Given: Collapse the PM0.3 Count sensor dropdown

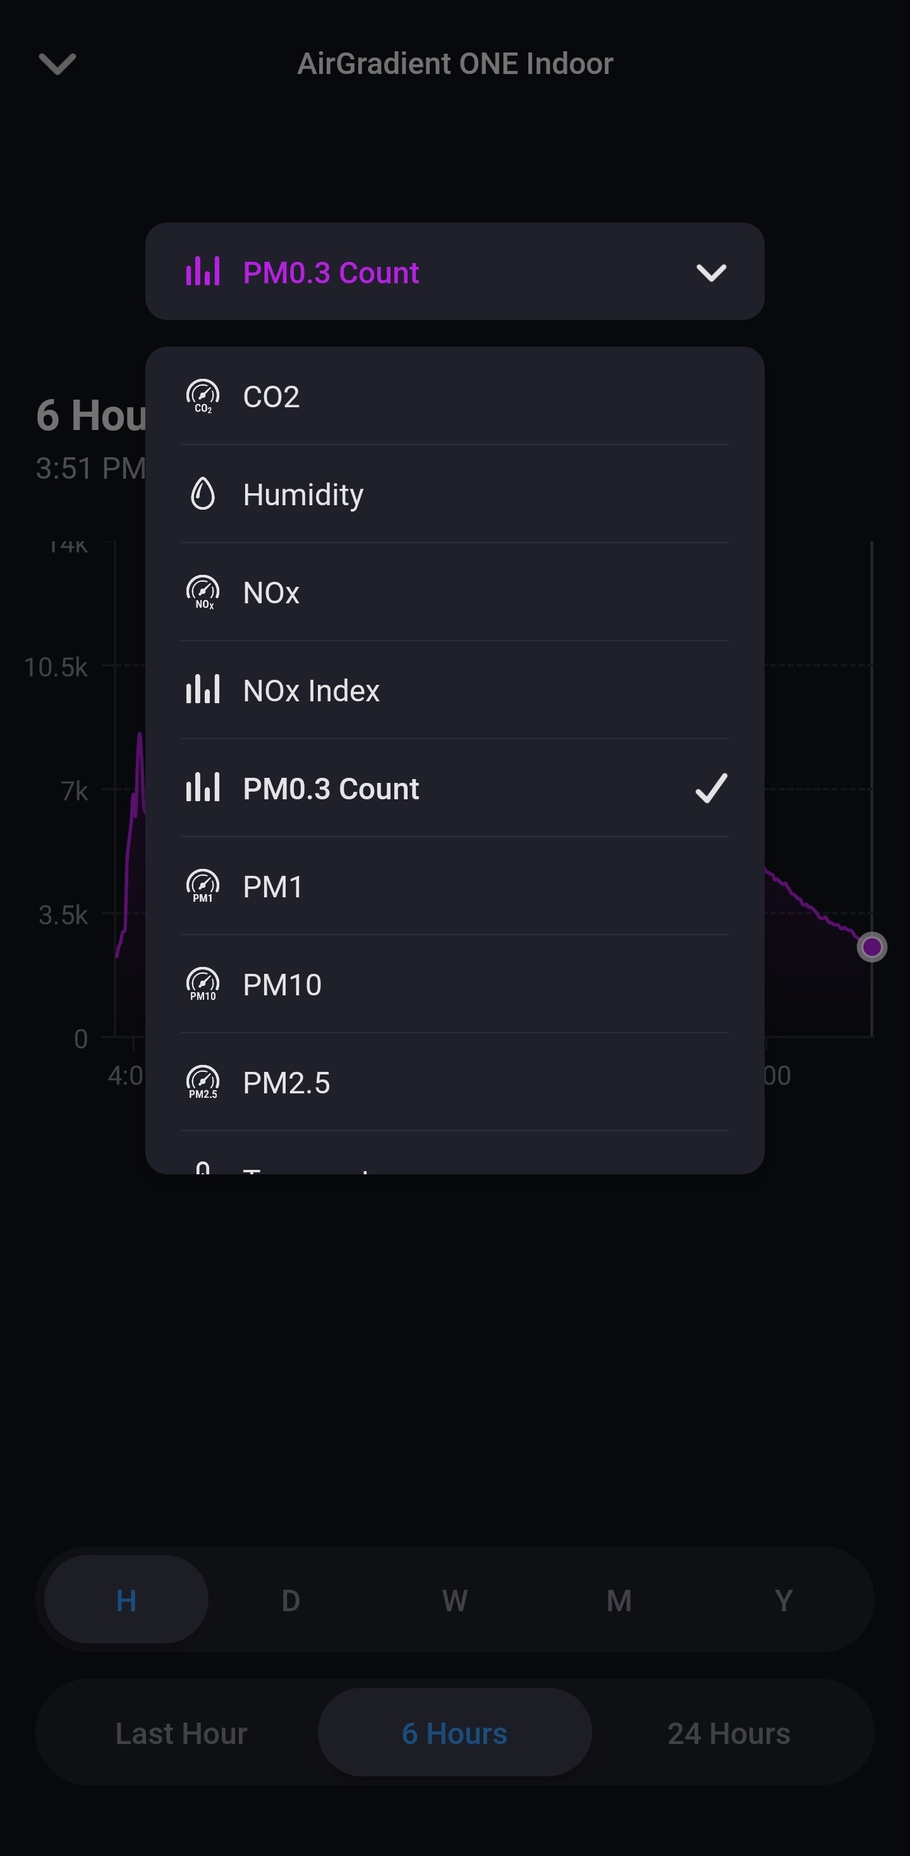Looking at the screenshot, I should (x=710, y=273).
